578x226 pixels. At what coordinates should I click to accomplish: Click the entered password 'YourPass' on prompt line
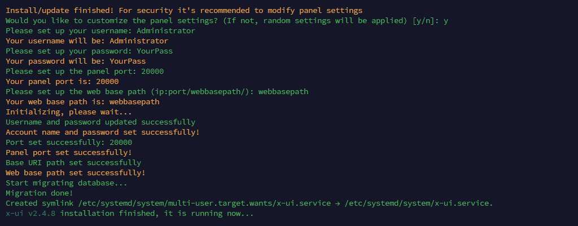pos(155,51)
